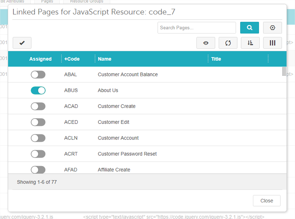The width and height of the screenshot is (295, 219).
Task: Click the list's vertical scrollbar thumb
Action: click(284, 71)
